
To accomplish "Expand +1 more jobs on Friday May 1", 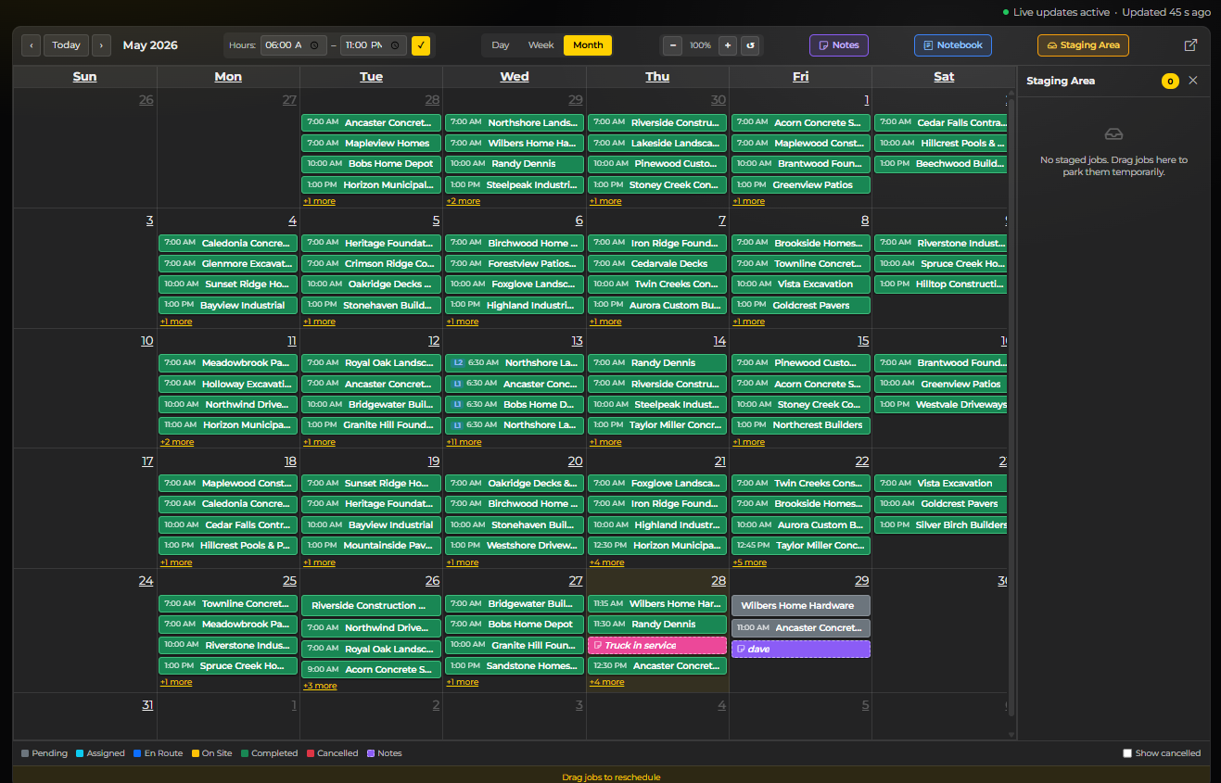I will [749, 201].
